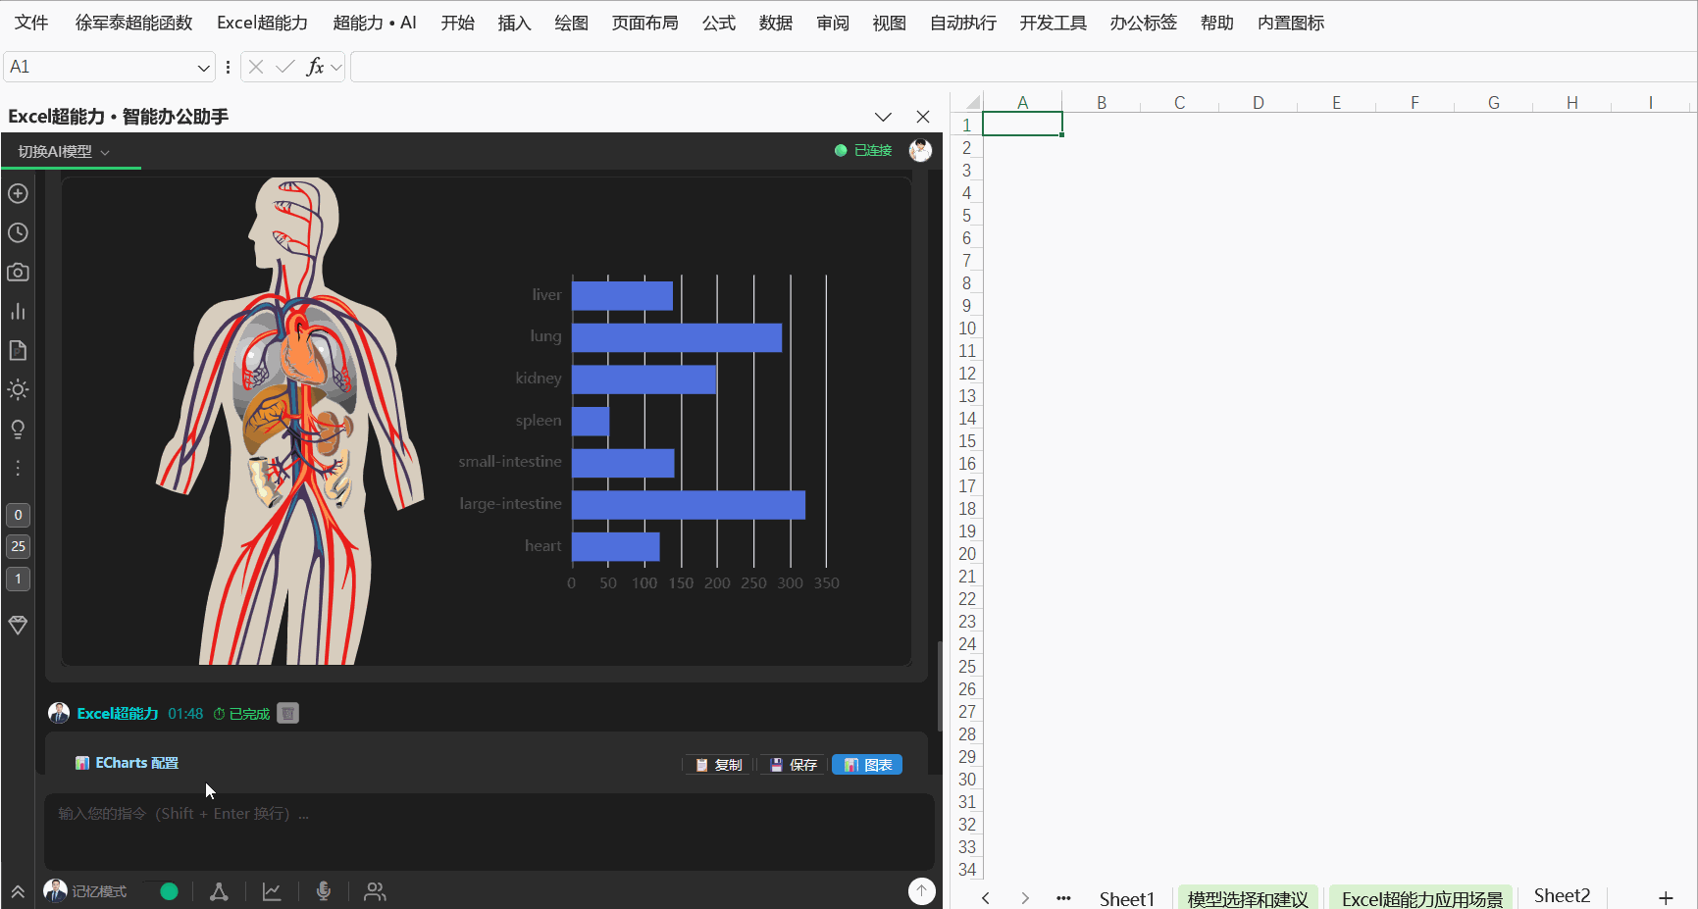Toggle the sun brightness theme icon

[18, 389]
